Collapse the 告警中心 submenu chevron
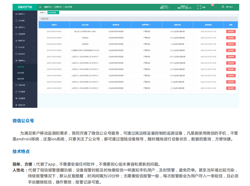 pyautogui.click(x=34, y=61)
